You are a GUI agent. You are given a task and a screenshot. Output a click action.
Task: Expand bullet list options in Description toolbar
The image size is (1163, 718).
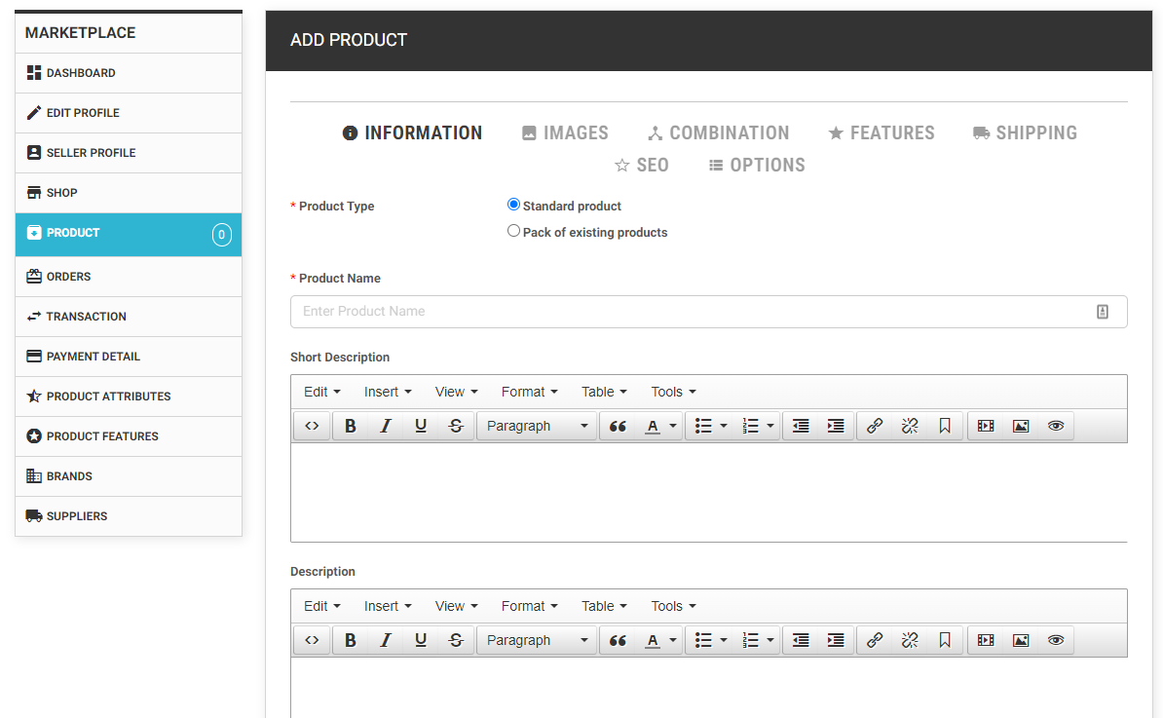point(723,640)
